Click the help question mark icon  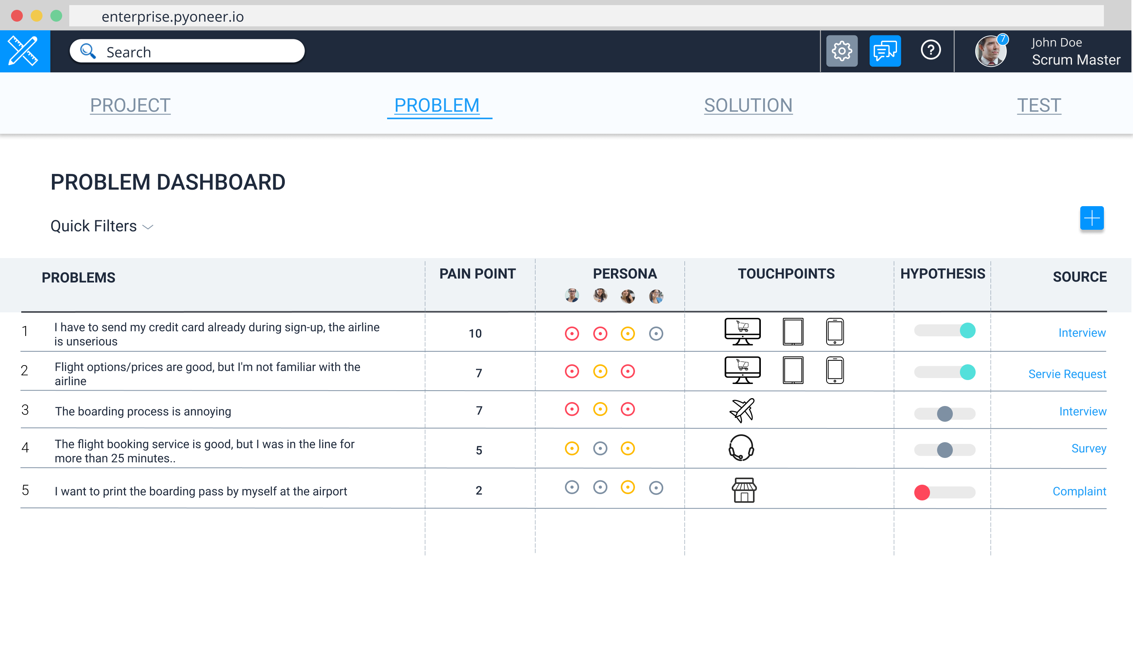[930, 50]
